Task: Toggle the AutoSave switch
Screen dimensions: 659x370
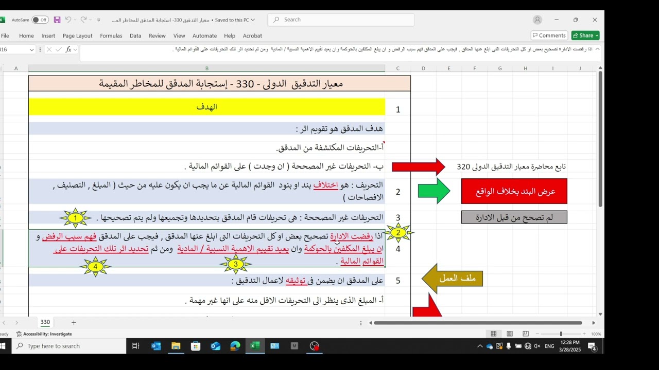Action: click(40, 20)
